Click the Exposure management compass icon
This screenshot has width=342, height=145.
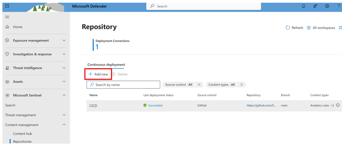(x=7, y=41)
